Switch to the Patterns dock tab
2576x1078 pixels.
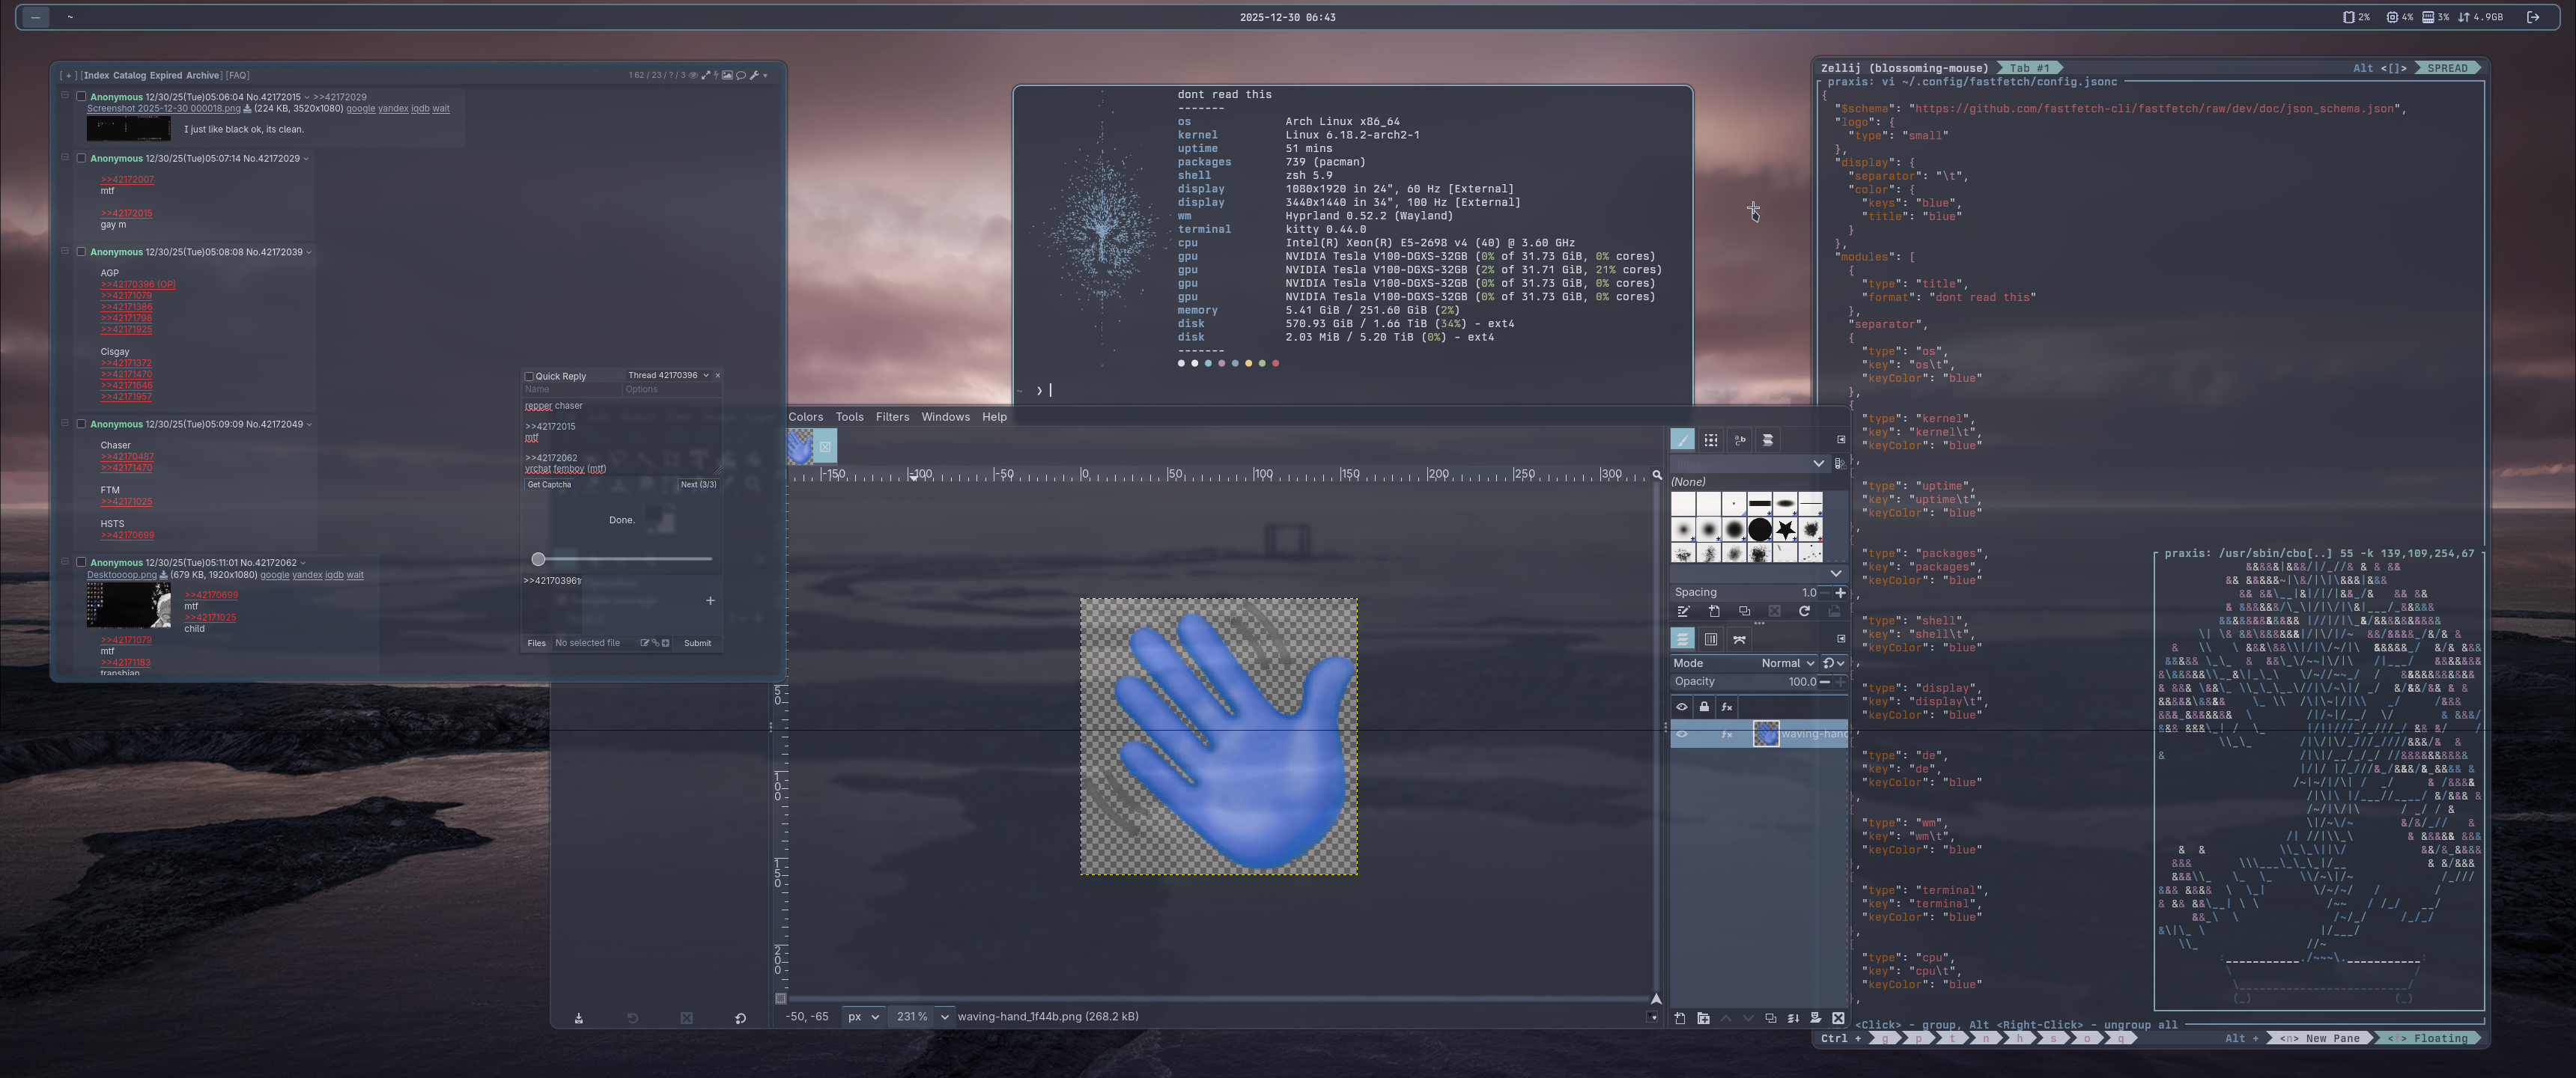point(1711,440)
